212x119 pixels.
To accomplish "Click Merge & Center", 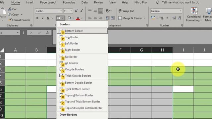I will tap(130, 18).
